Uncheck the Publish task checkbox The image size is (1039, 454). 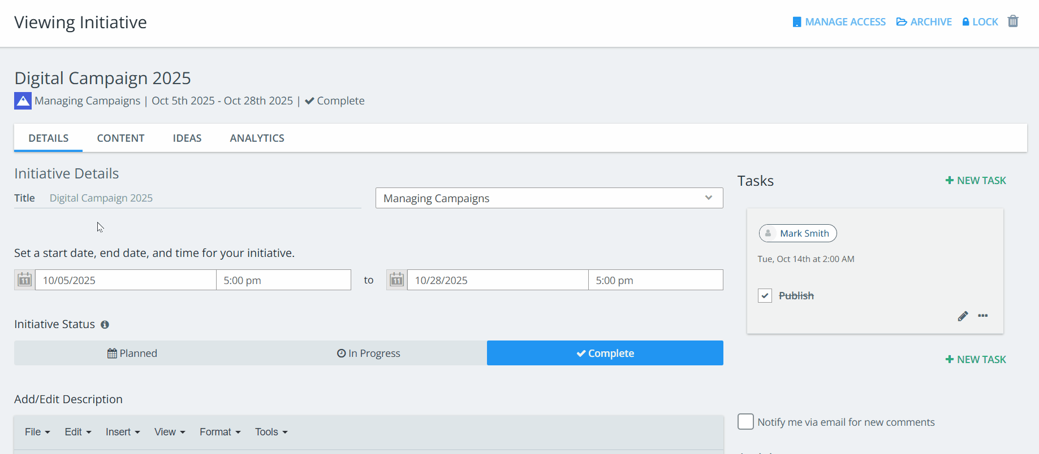(x=765, y=296)
